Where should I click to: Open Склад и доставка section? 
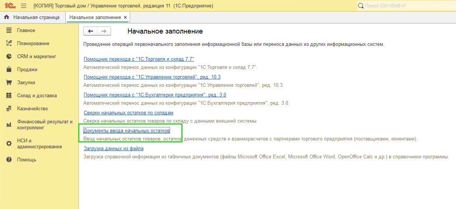click(37, 96)
